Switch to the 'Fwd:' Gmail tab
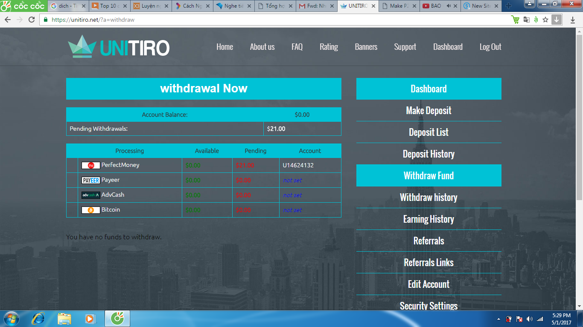 (316, 6)
